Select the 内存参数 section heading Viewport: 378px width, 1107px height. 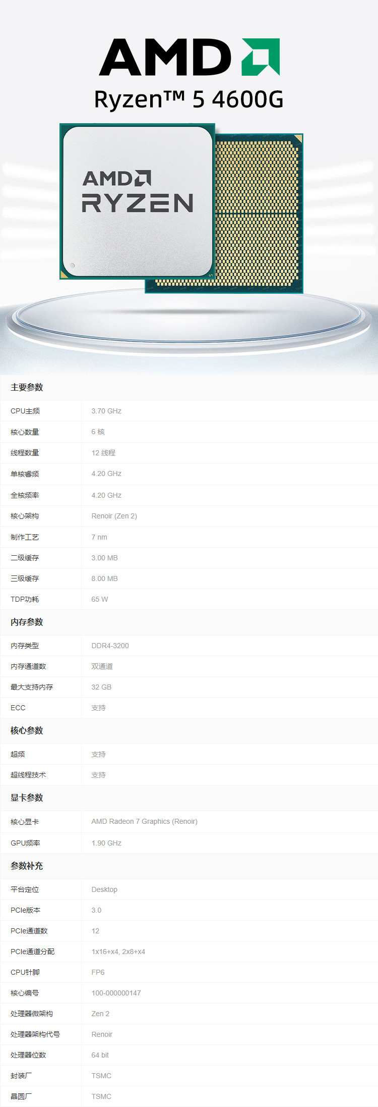[27, 622]
